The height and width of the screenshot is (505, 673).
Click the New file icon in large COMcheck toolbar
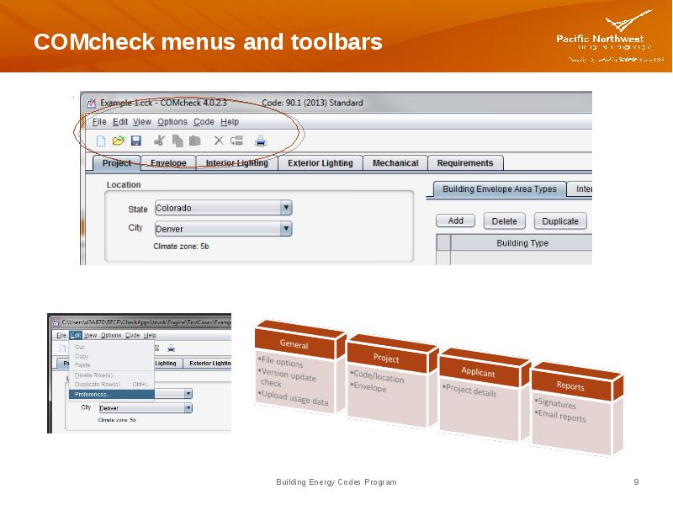[101, 141]
